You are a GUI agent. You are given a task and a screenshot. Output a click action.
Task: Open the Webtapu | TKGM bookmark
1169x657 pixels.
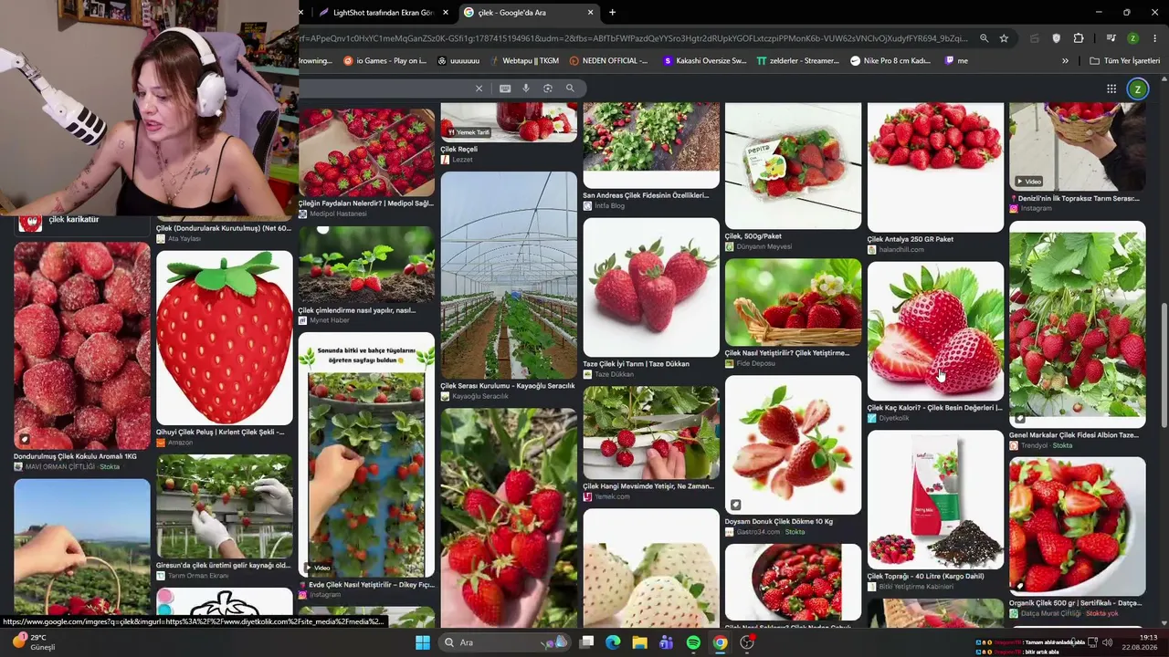pyautogui.click(x=523, y=61)
